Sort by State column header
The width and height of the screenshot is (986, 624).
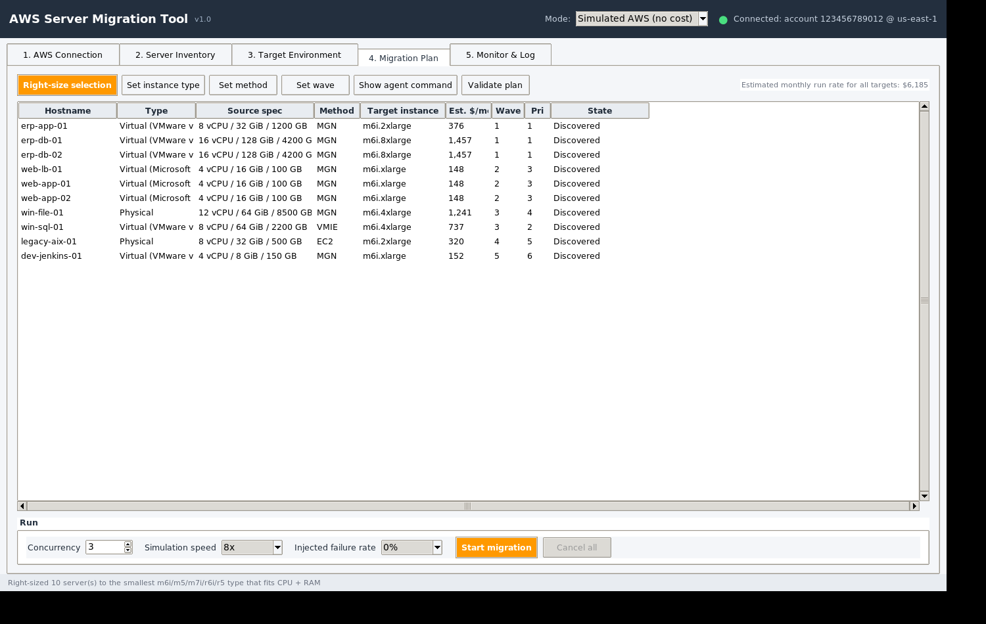tap(600, 111)
